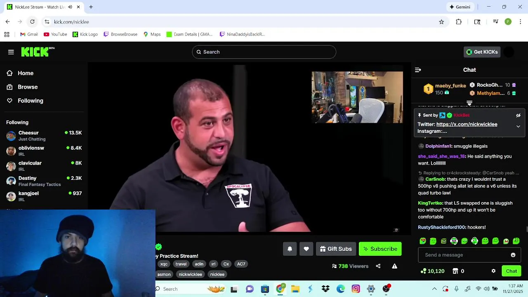Select the adin stream tag

pos(199,264)
